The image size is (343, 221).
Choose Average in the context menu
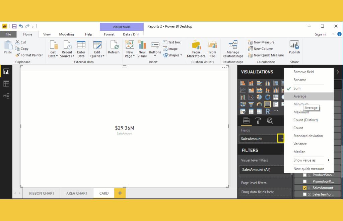(308, 96)
